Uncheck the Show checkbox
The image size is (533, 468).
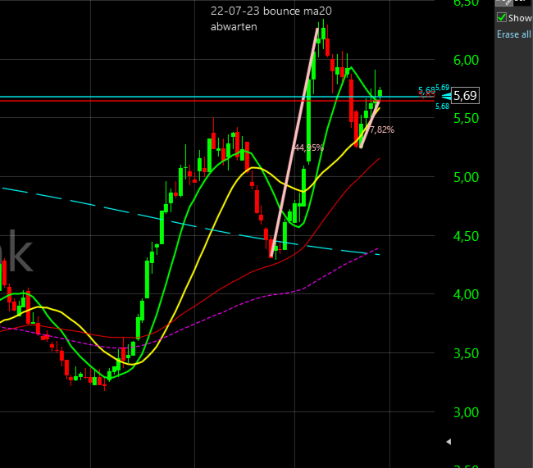(502, 17)
